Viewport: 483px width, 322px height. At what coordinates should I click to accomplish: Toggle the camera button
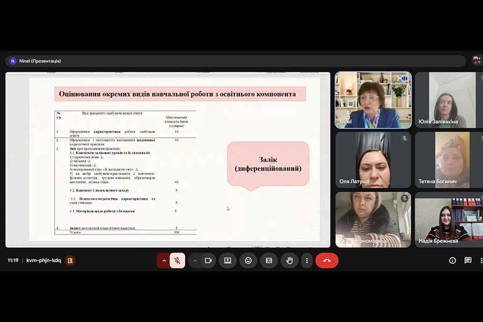(x=209, y=260)
